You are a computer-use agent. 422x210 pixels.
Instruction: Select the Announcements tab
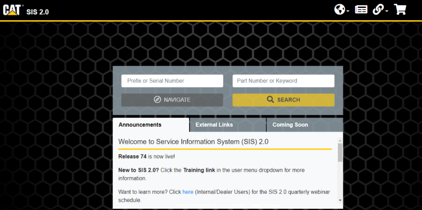click(151, 125)
